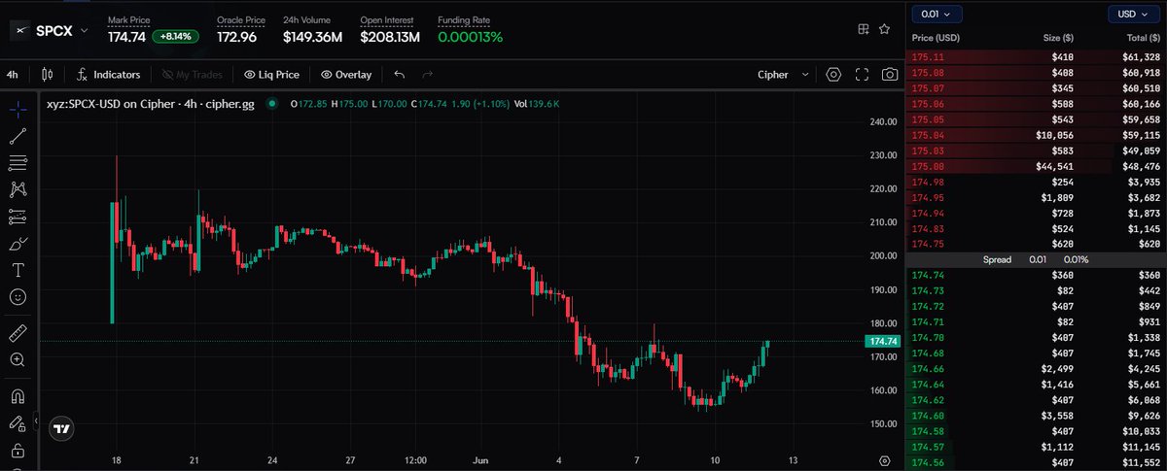
Task: Select the brush drawing tool
Action: [18, 244]
